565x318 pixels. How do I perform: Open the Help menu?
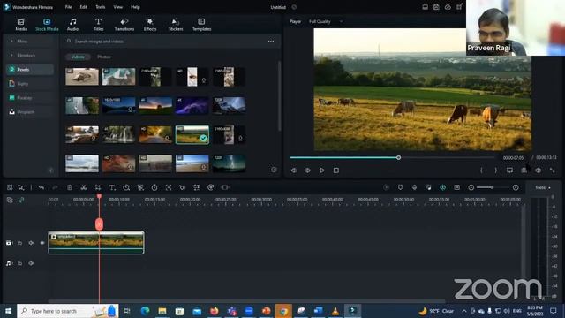pyautogui.click(x=135, y=7)
